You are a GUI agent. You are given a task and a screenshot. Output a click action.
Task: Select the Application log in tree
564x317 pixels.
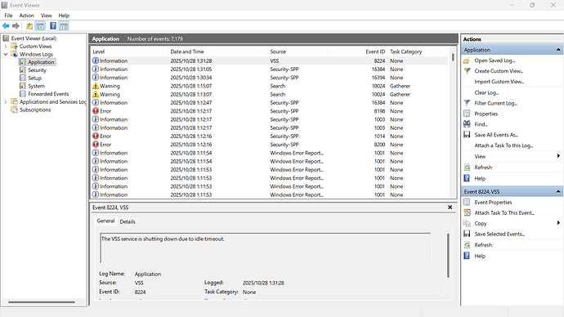[x=41, y=62]
